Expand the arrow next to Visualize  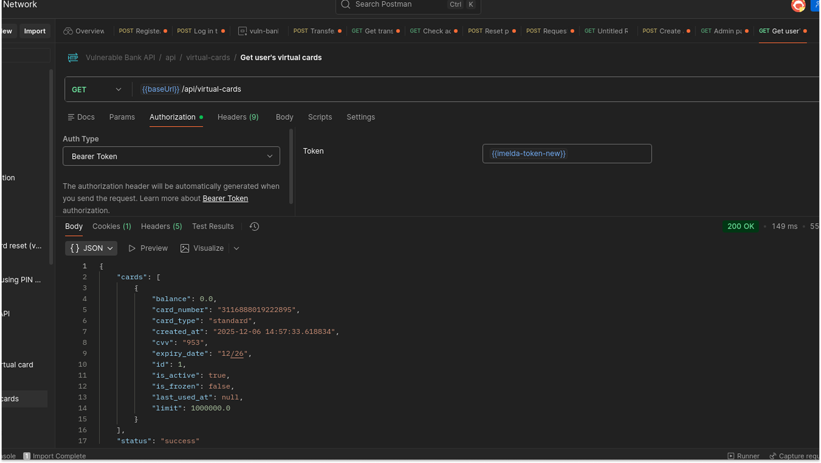click(236, 248)
